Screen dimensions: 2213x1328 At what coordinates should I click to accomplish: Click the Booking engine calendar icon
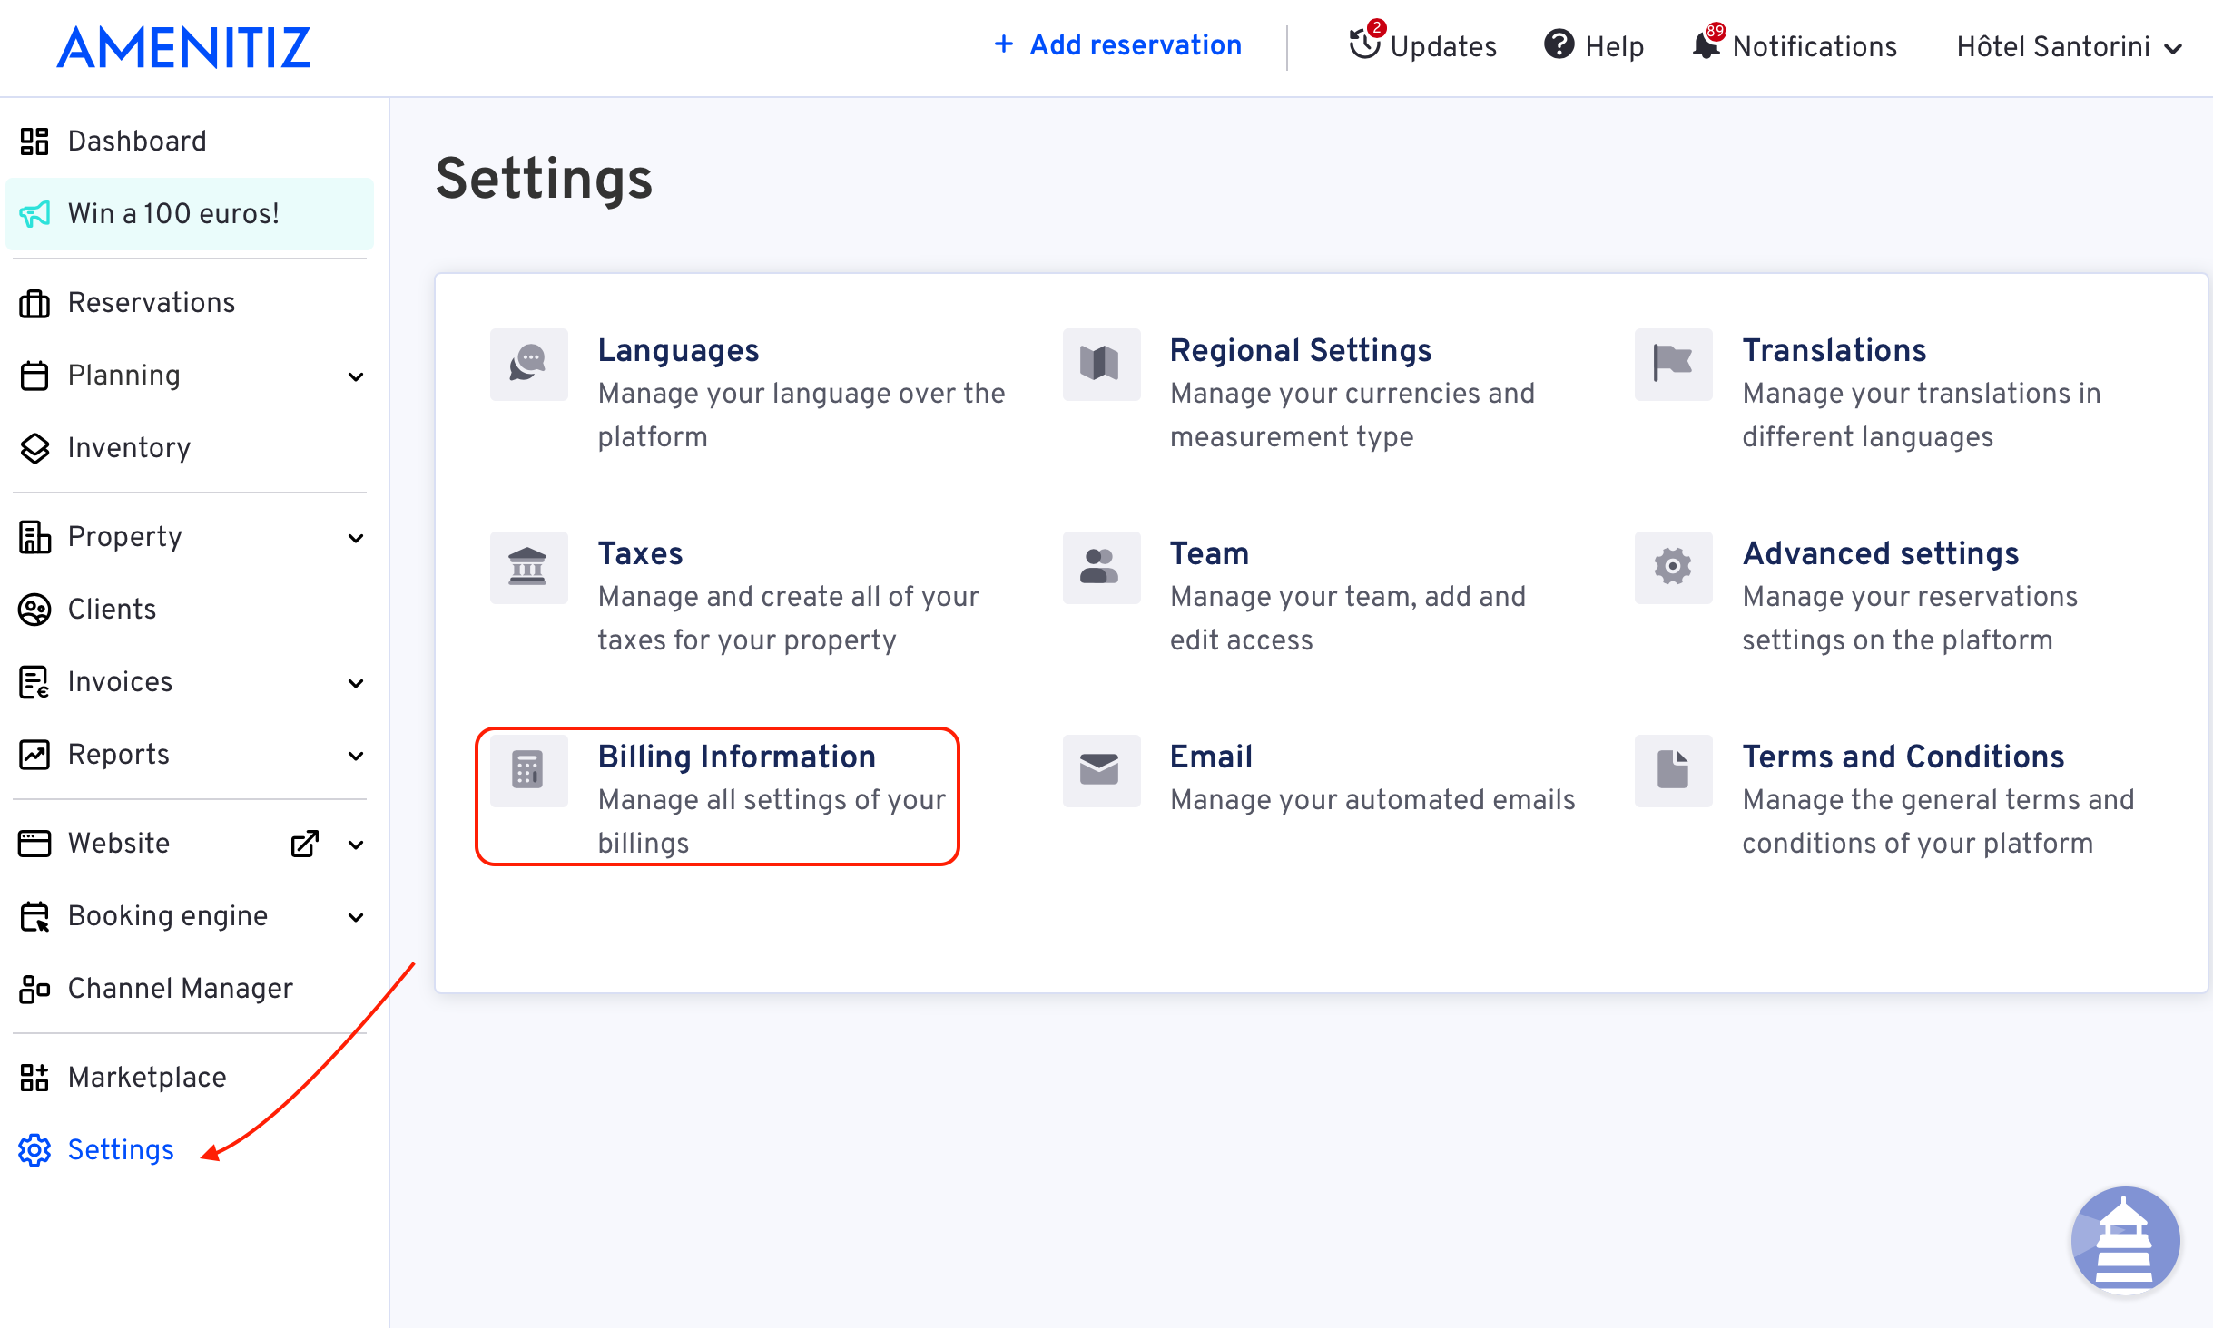(34, 916)
